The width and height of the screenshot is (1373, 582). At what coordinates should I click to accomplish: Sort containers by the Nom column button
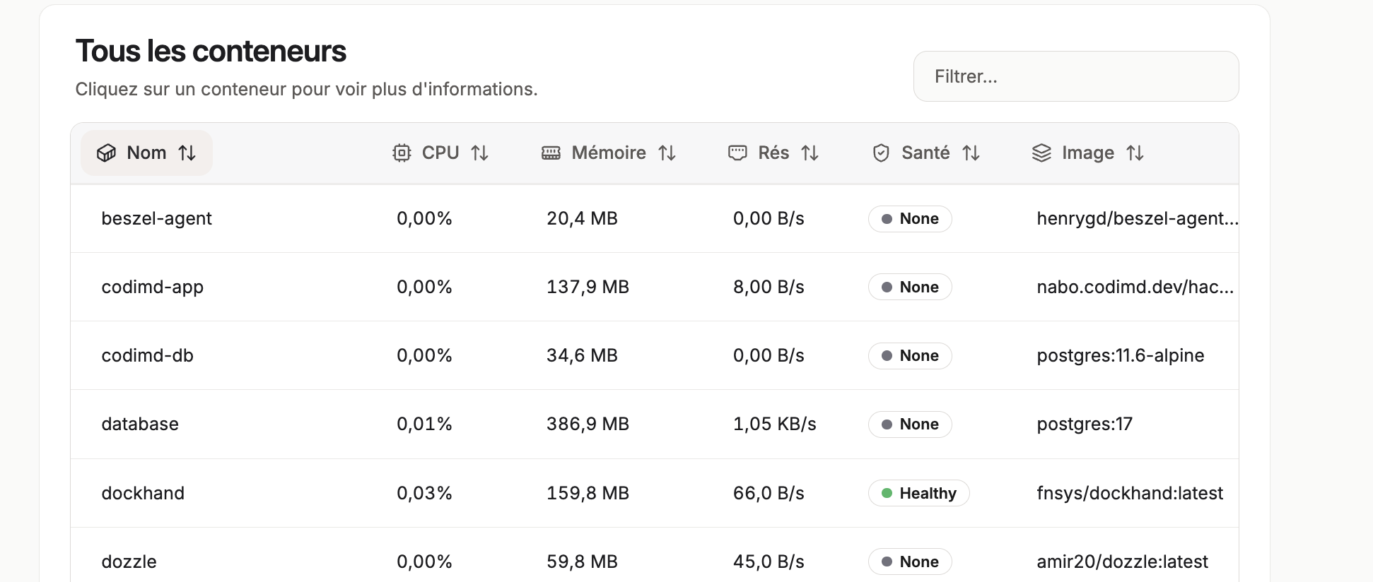[x=146, y=153]
